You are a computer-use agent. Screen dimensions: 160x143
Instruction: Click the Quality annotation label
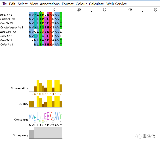tap(23, 104)
